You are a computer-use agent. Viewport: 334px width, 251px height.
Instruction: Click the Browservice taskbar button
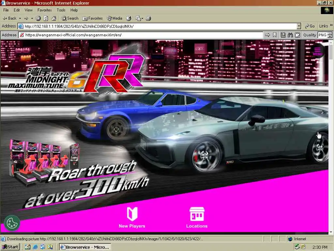pyautogui.click(x=85, y=247)
